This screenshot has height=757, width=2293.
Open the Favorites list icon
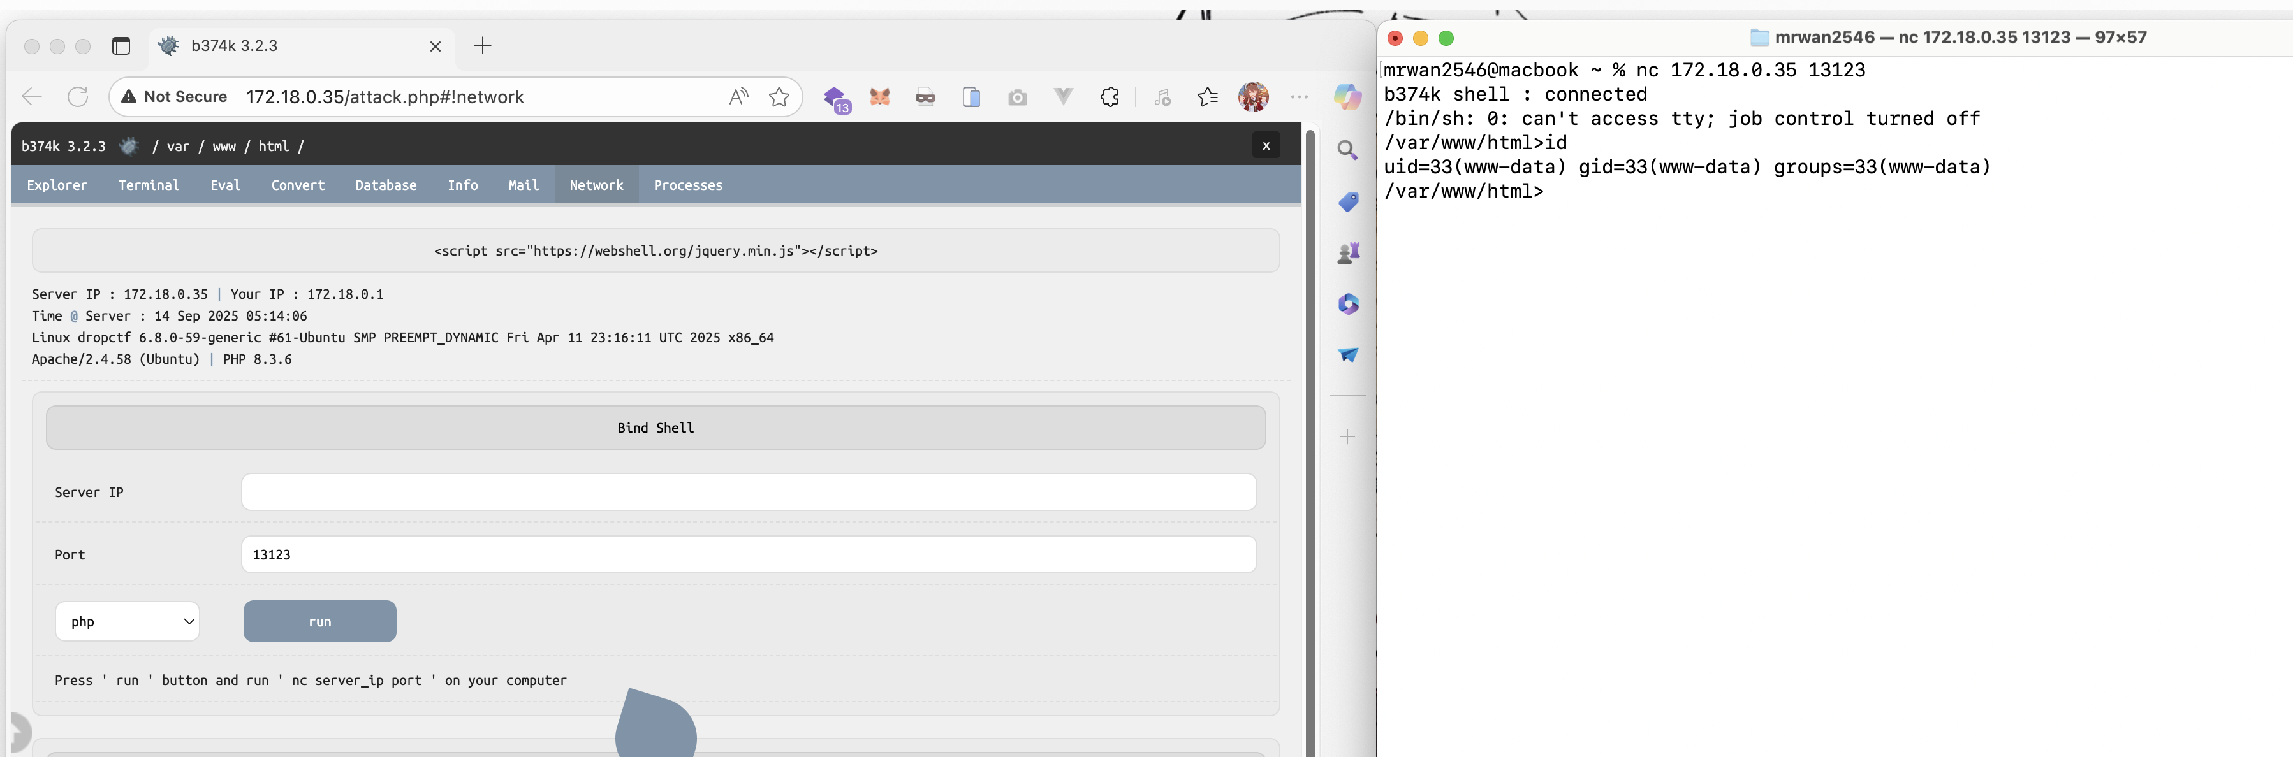pyautogui.click(x=1207, y=97)
